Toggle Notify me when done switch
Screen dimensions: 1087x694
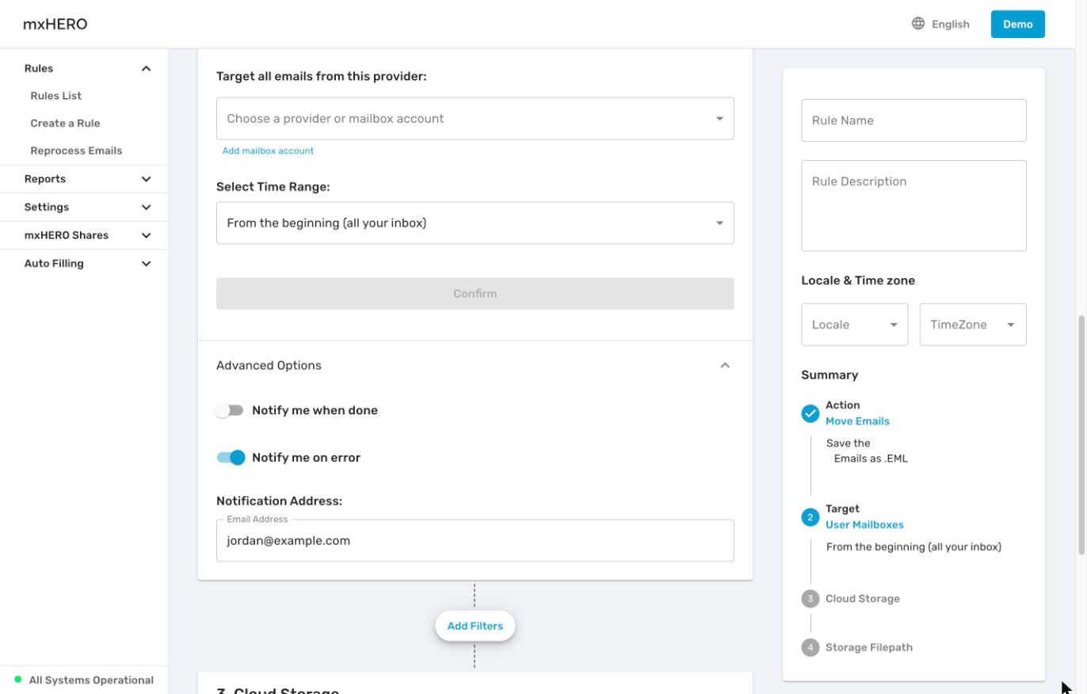pyautogui.click(x=230, y=410)
